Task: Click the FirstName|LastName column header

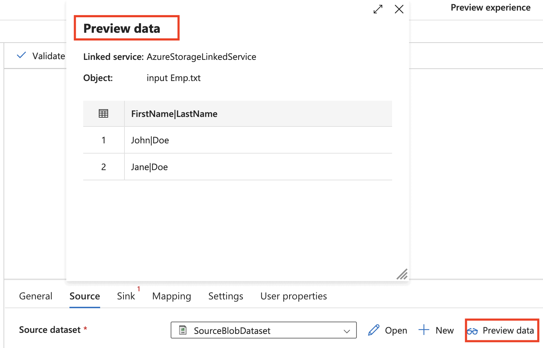Action: (x=174, y=114)
